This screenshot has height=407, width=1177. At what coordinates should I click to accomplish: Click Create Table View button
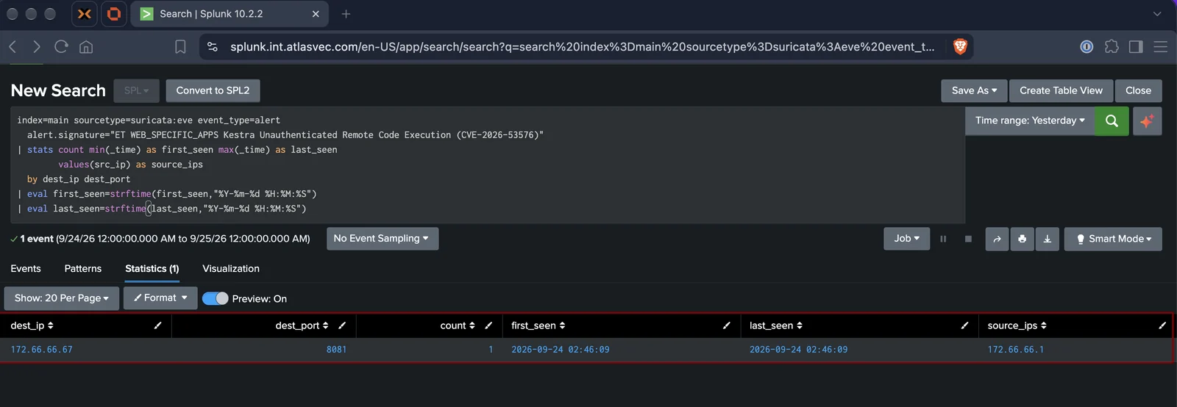[1061, 90]
